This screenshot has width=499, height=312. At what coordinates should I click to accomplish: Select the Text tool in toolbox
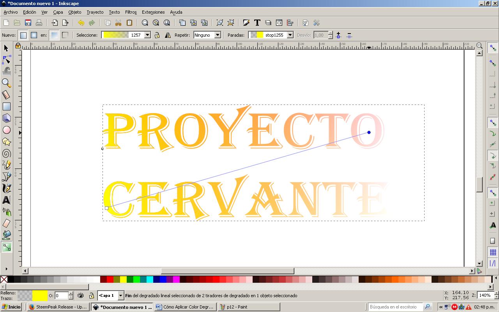pyautogui.click(x=6, y=200)
